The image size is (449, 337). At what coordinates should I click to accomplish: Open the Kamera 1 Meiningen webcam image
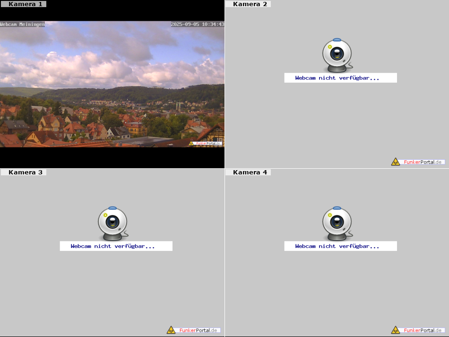pos(112,84)
